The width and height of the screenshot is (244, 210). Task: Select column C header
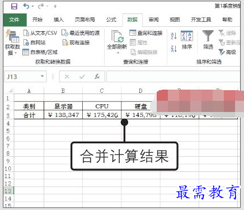click(102, 91)
